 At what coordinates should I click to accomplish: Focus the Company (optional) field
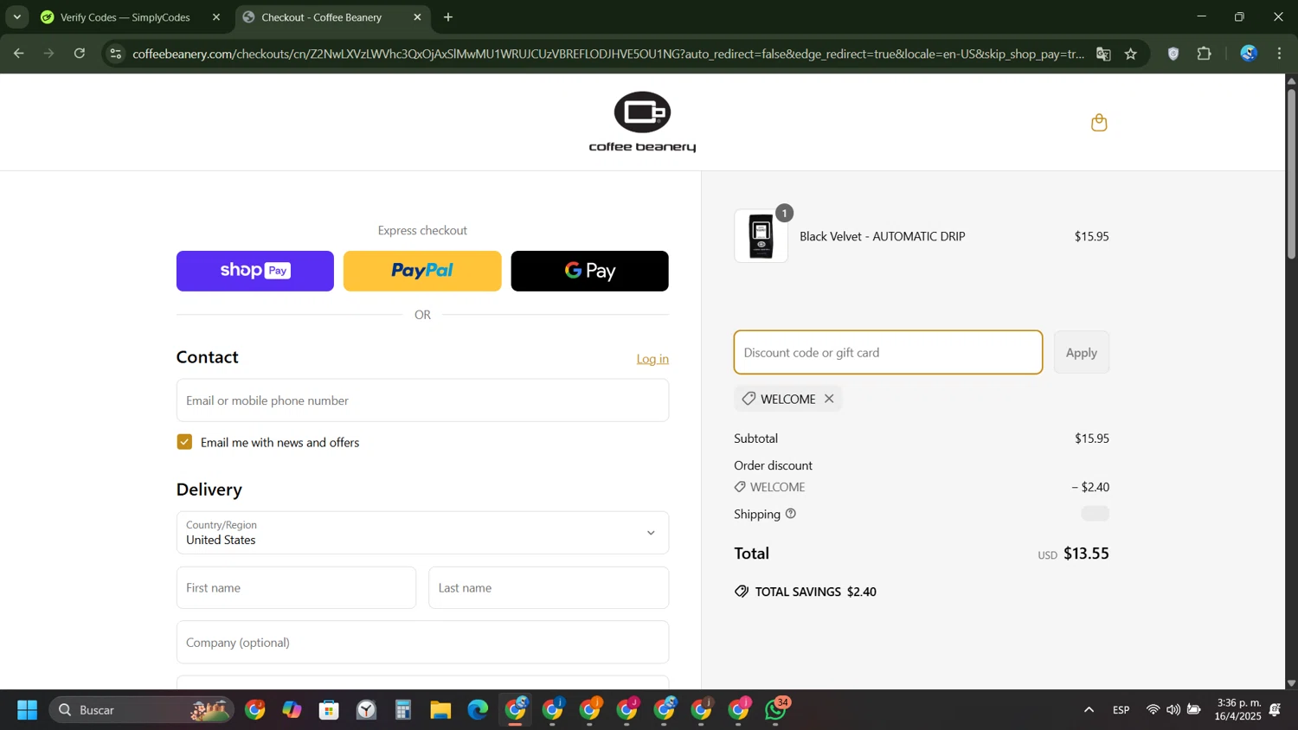point(422,643)
